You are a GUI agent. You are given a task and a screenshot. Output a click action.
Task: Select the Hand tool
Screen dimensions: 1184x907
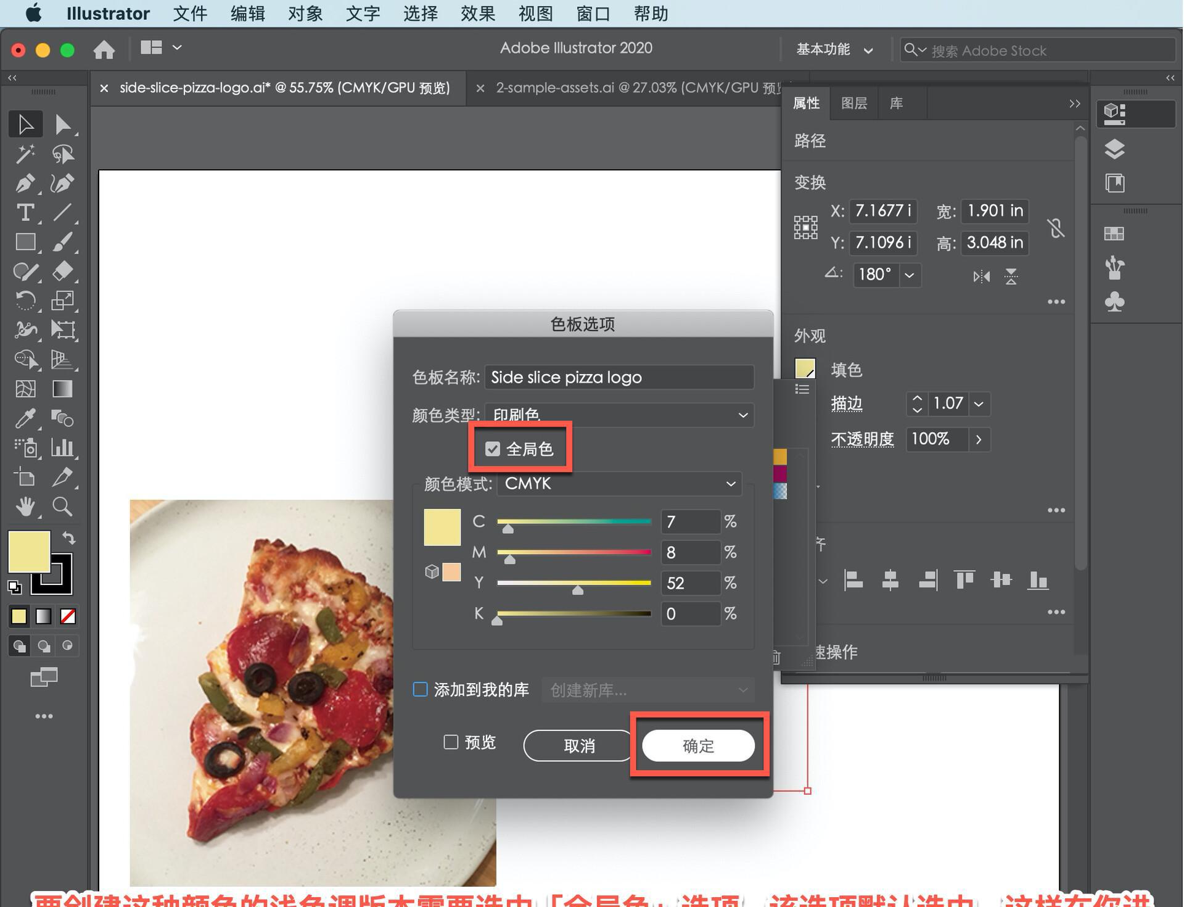coord(25,507)
